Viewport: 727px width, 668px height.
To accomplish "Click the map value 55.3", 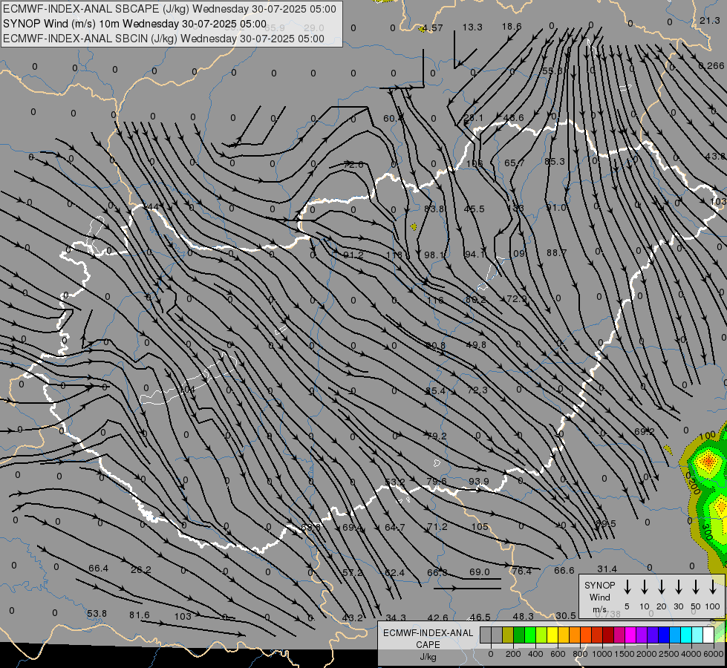I will (x=552, y=71).
